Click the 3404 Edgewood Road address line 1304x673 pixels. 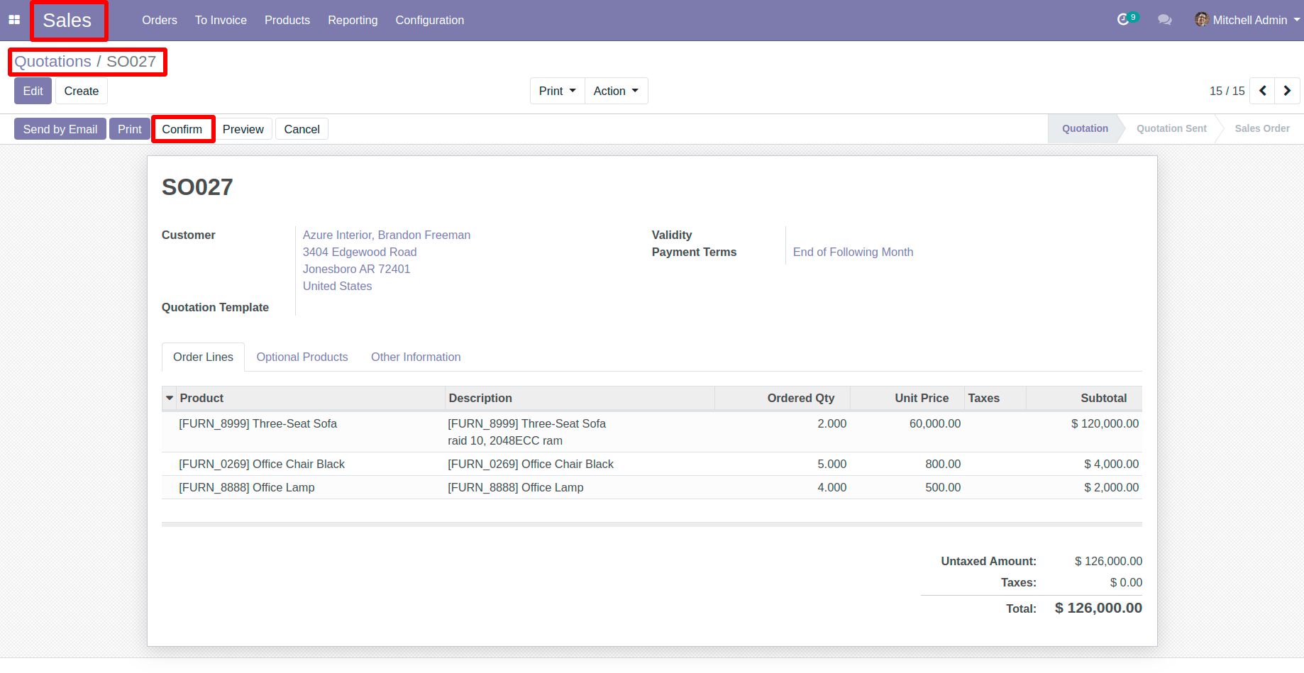tap(360, 252)
